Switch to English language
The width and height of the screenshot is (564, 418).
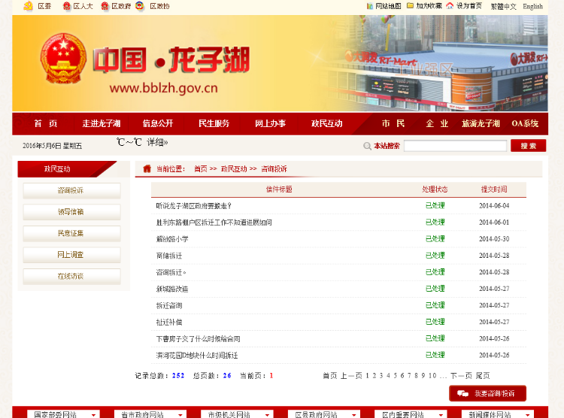tap(532, 7)
